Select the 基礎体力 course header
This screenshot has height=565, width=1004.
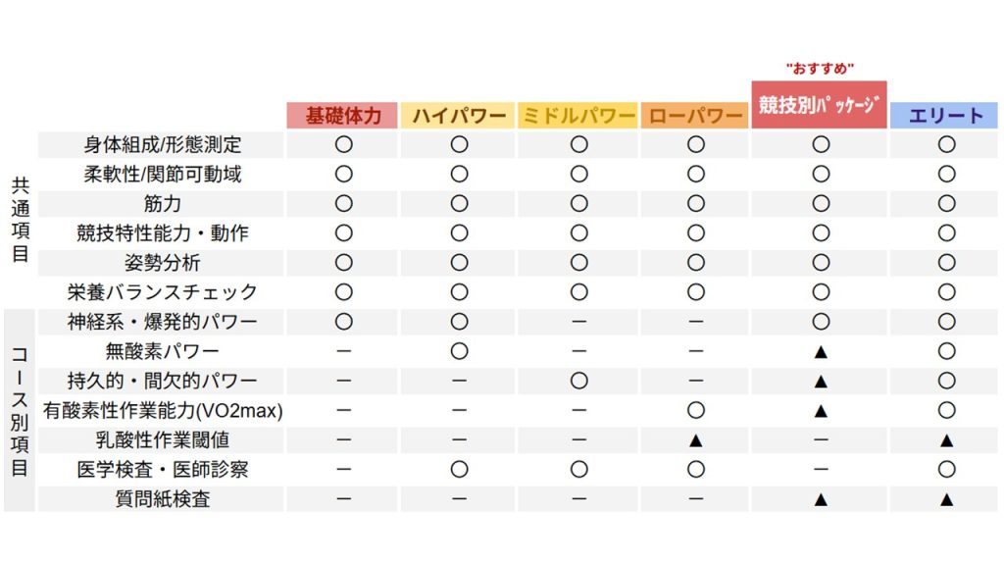[342, 116]
